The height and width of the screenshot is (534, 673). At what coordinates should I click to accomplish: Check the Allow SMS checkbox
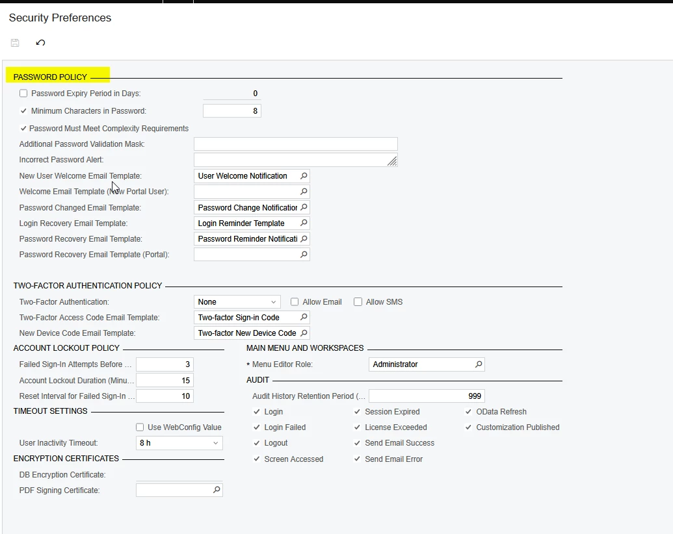358,302
